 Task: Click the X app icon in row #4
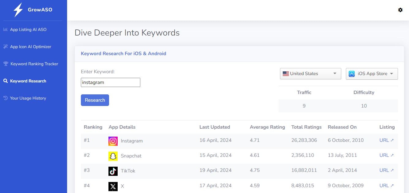[113, 186]
